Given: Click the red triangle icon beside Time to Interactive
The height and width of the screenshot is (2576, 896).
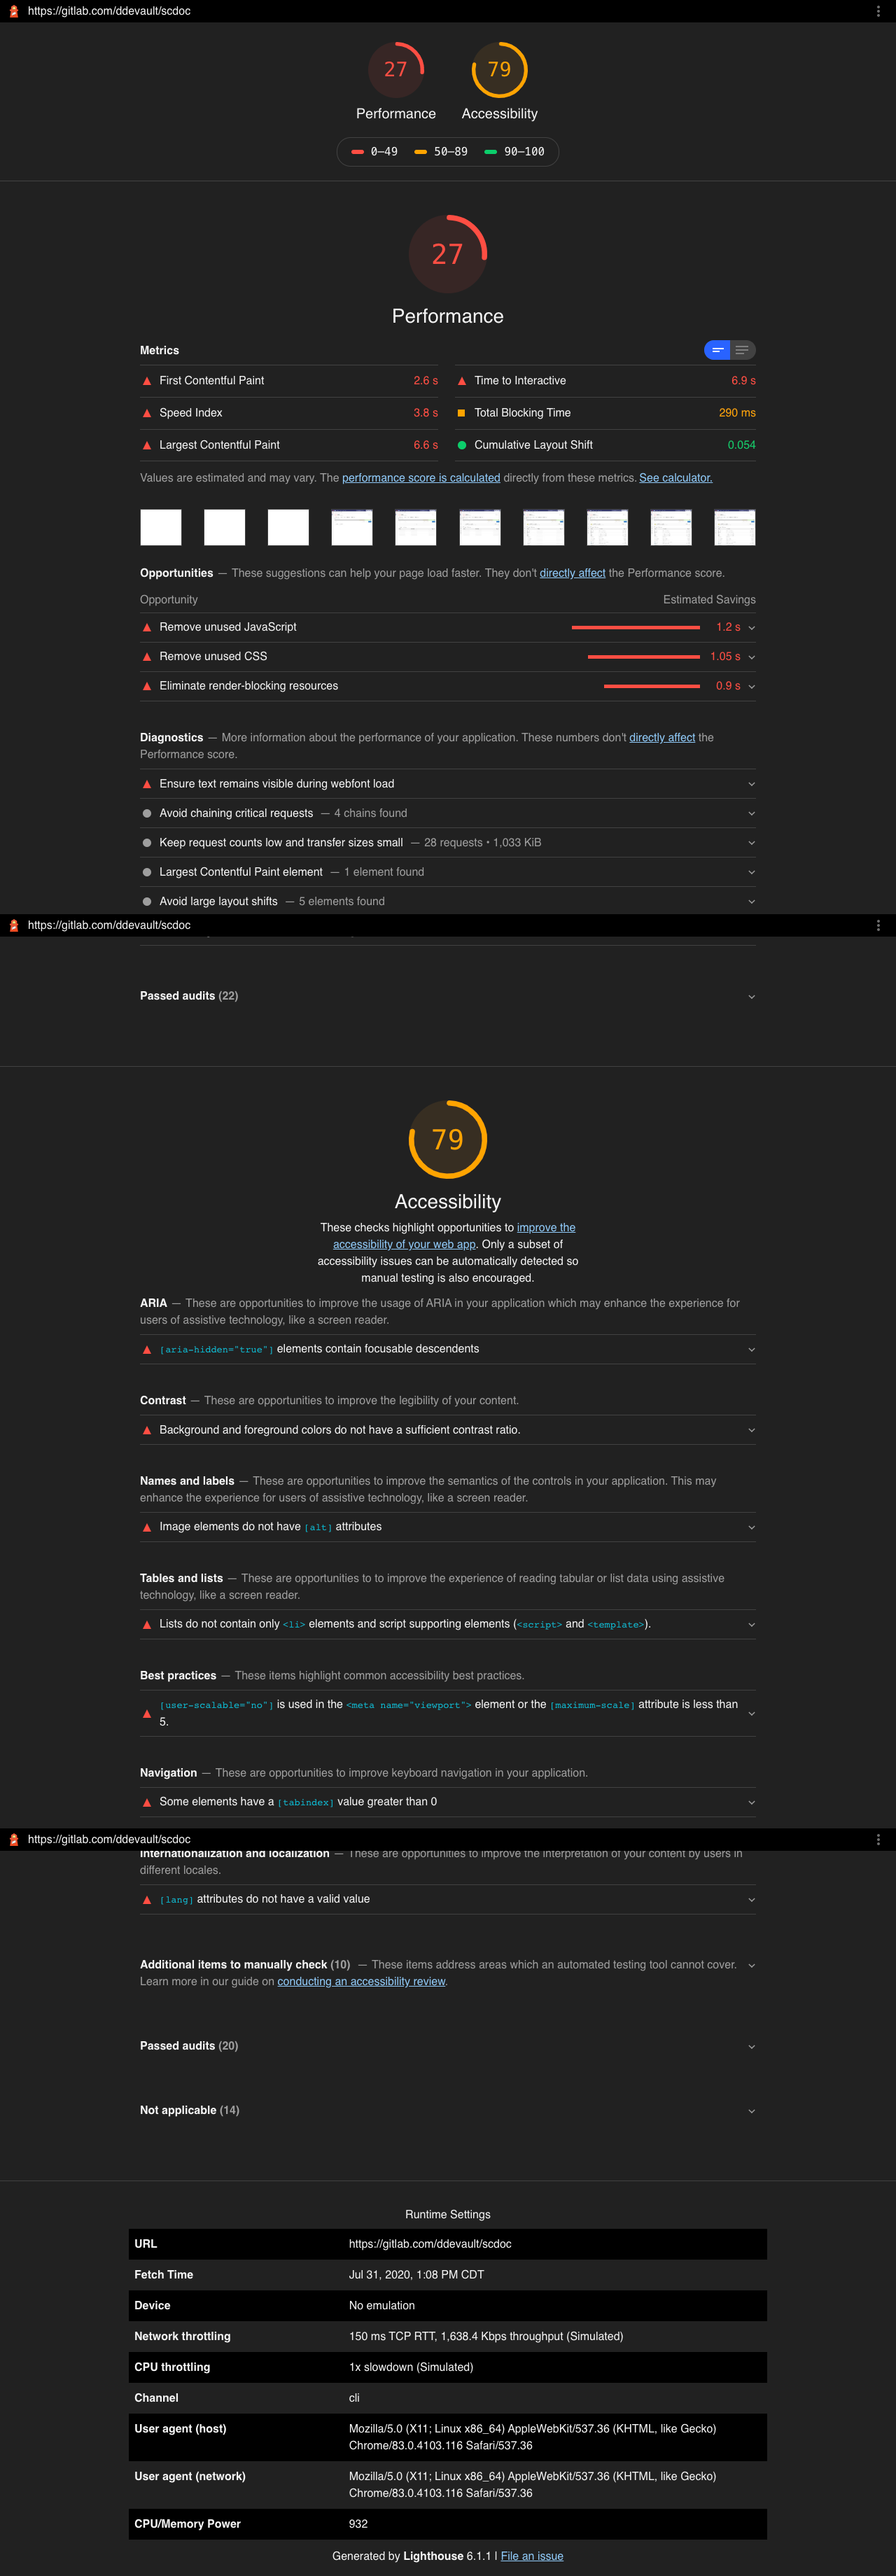Looking at the screenshot, I should pyautogui.click(x=462, y=381).
